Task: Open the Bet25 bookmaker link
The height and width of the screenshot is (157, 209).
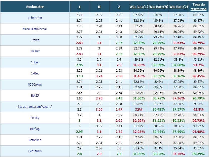Action: tap(35, 95)
